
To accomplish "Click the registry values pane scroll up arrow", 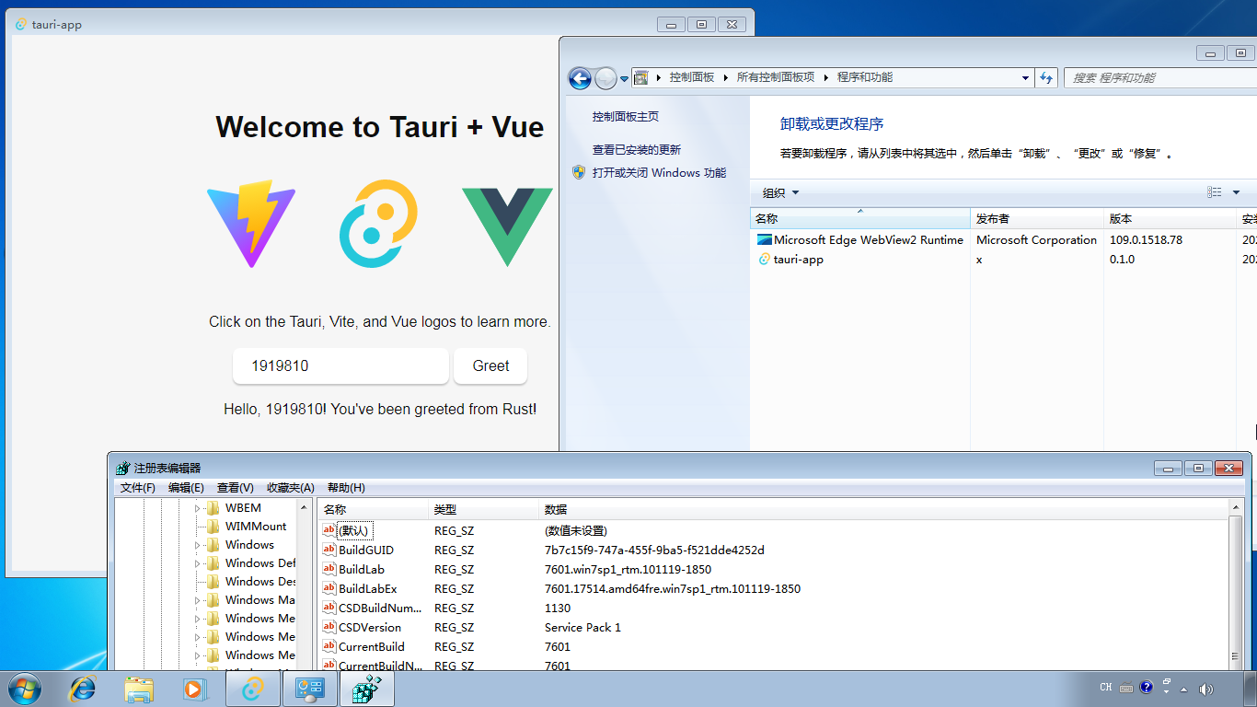I will 1236,508.
